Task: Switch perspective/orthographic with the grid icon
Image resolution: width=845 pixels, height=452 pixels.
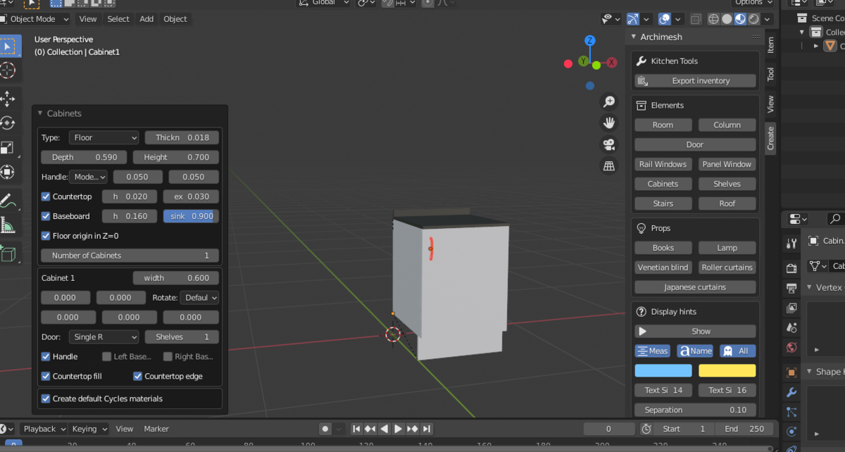Action: click(609, 166)
